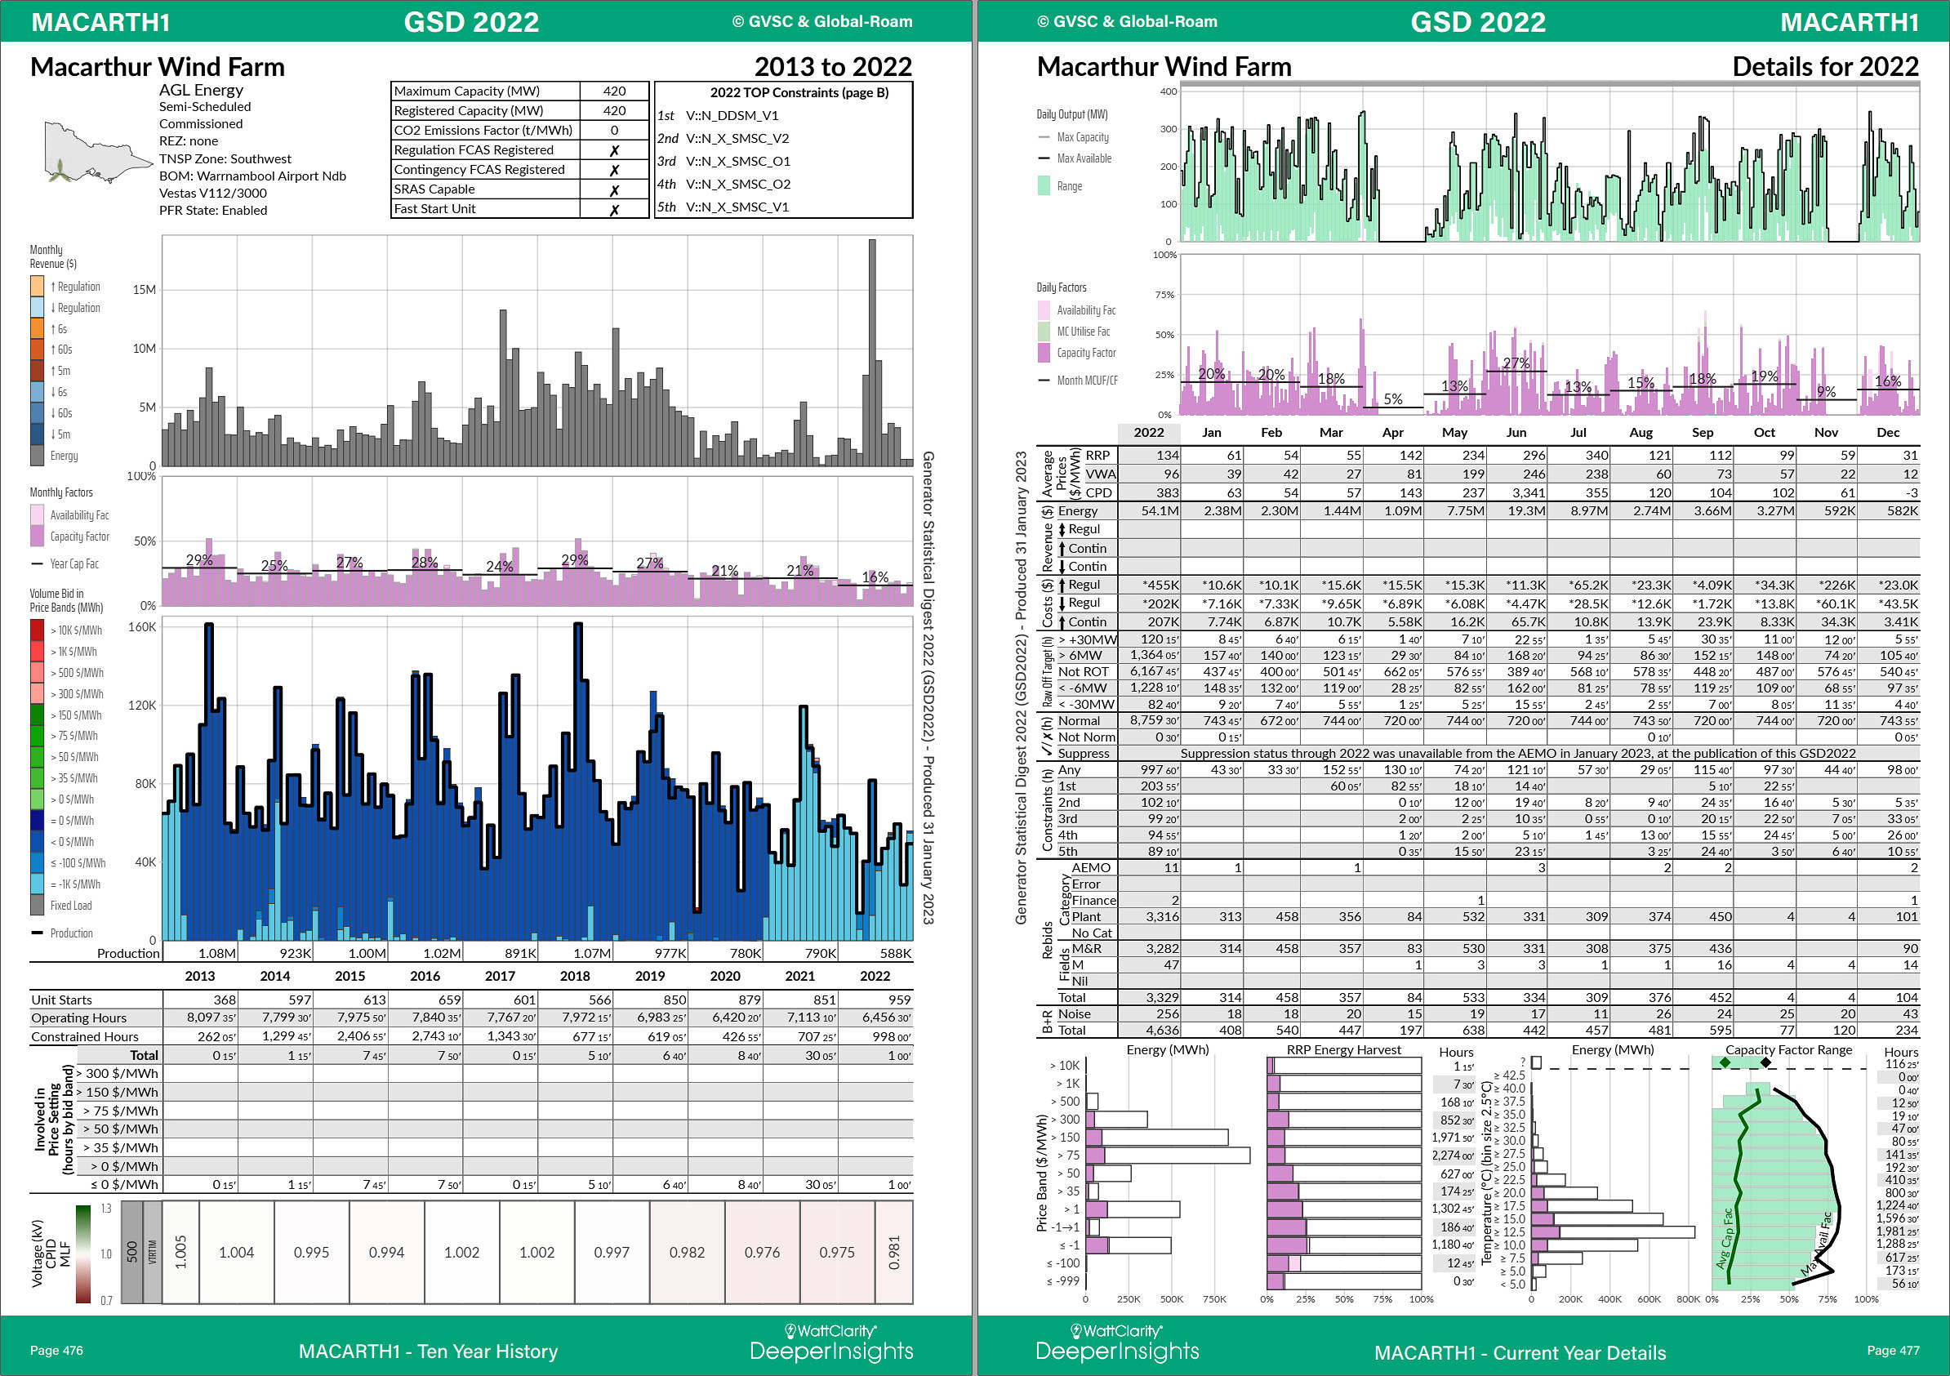Screen dimensions: 1950x1376
Task: Select the Month MCUF/CF line legend marker
Action: pos(1044,381)
